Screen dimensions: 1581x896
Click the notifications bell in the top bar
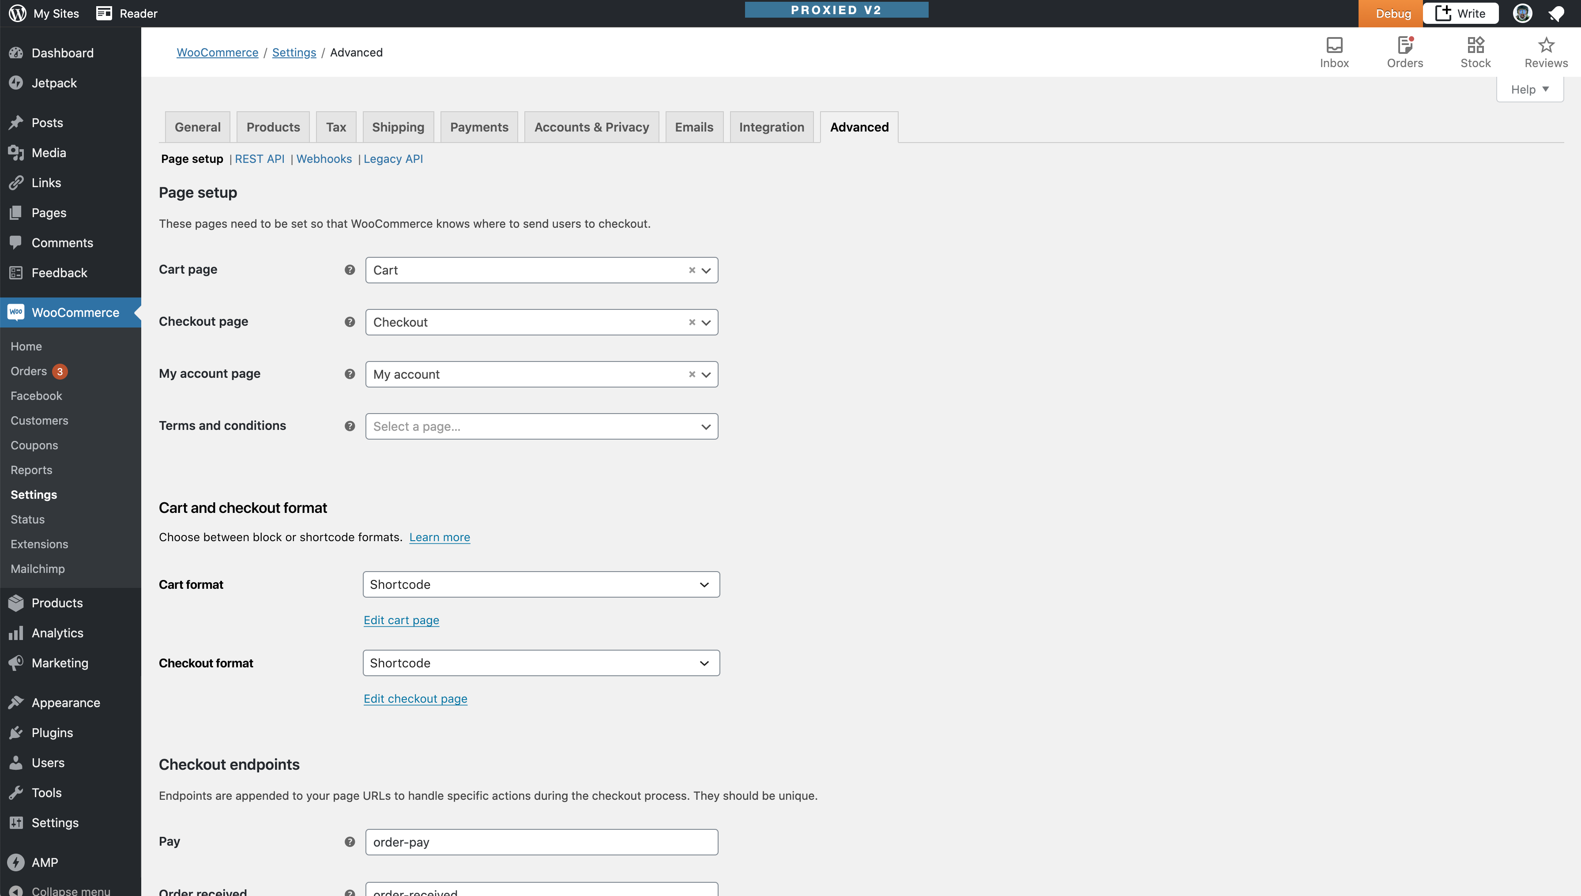tap(1557, 13)
